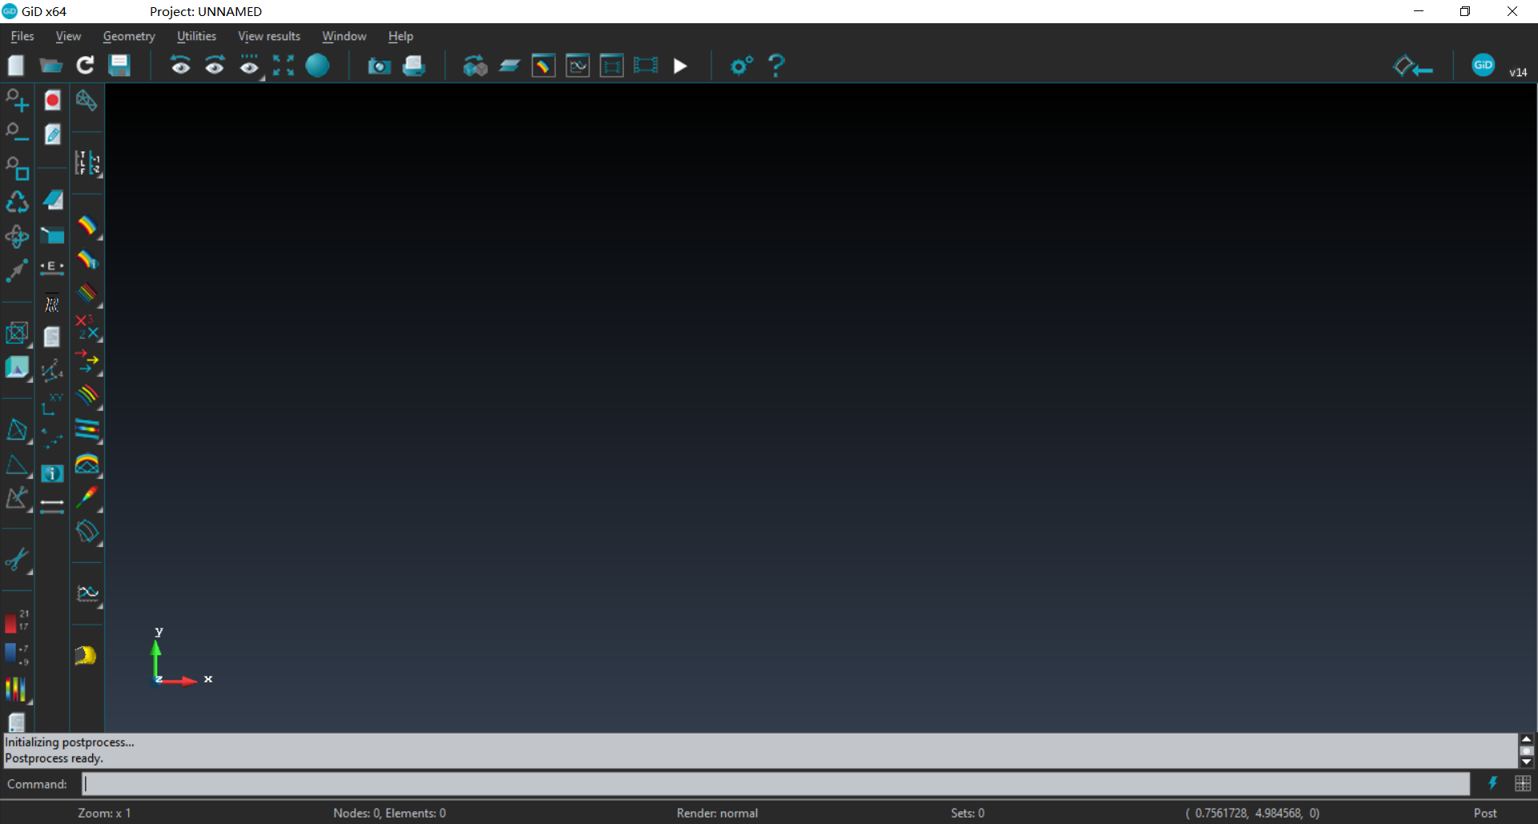This screenshot has width=1538, height=824.
Task: Expand the line graph icon
Action: tap(88, 594)
